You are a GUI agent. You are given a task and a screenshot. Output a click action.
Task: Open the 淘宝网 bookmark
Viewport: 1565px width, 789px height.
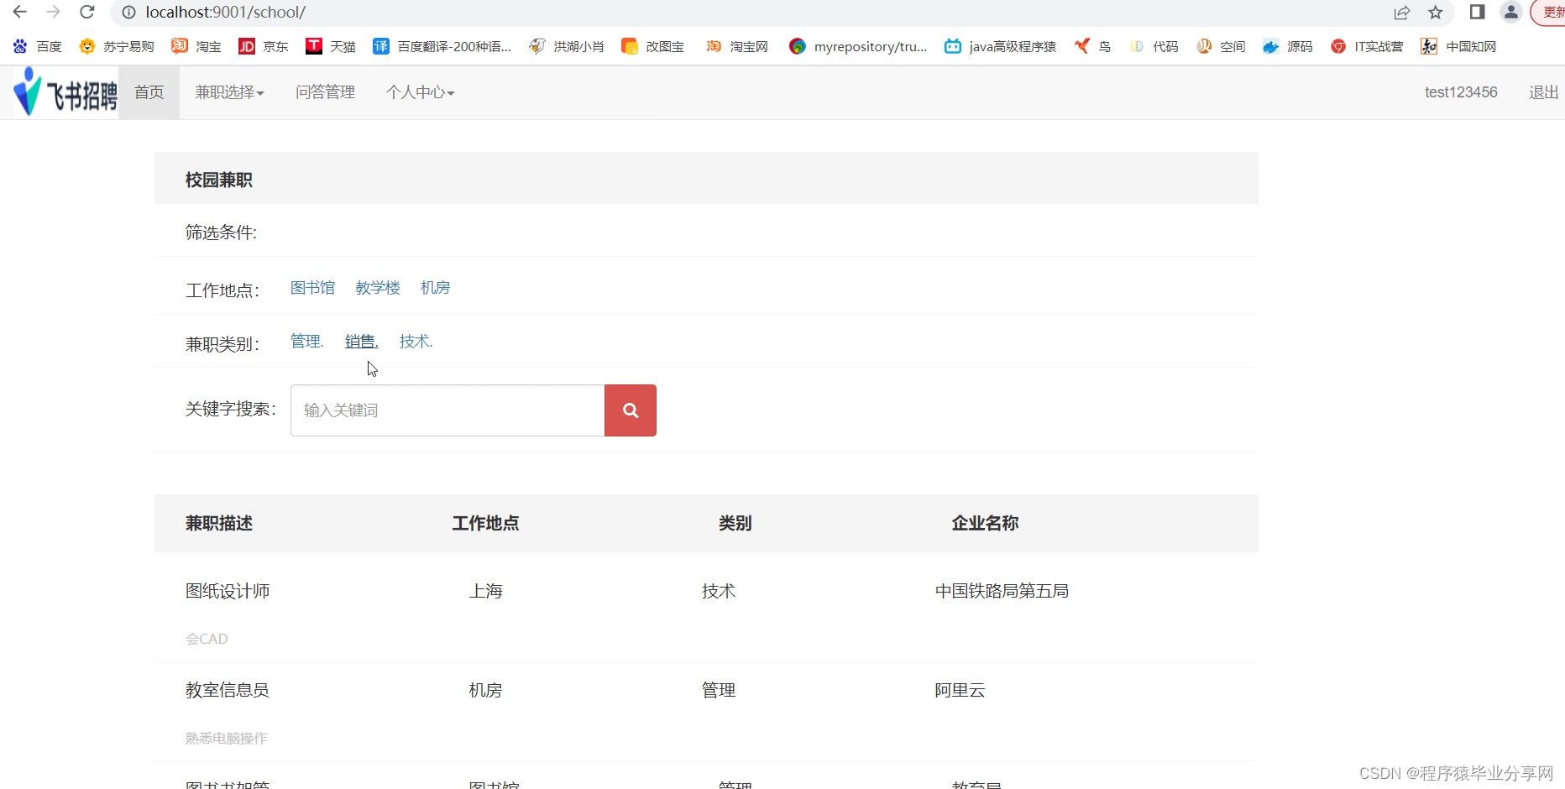click(737, 46)
